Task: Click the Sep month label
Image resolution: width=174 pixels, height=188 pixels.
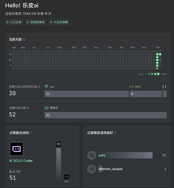Action: pos(73,47)
